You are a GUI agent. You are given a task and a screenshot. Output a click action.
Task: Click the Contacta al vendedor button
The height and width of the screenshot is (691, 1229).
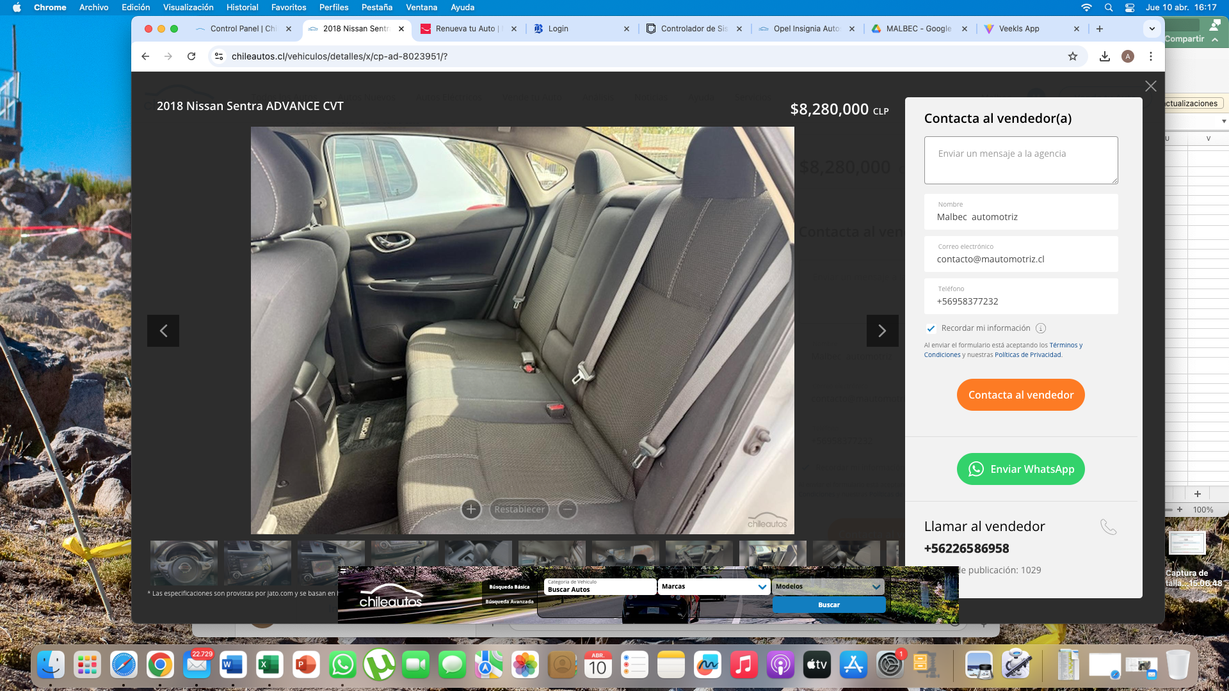click(x=1021, y=395)
